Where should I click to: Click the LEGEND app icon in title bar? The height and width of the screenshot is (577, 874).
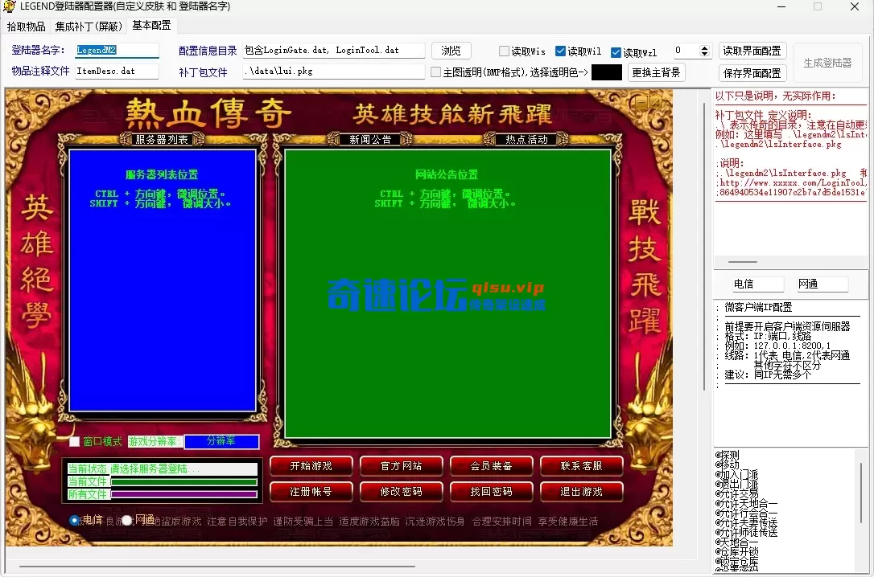click(x=9, y=6)
